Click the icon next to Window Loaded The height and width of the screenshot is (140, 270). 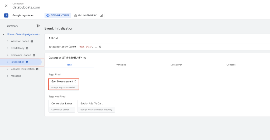click(x=32, y=41)
